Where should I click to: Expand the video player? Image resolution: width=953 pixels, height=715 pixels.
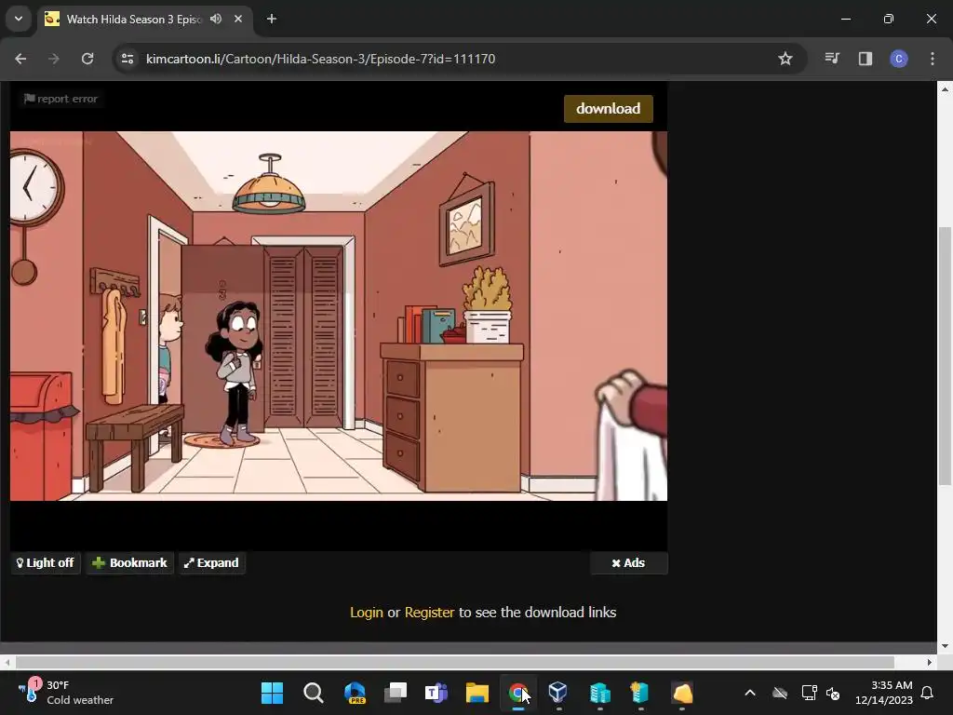211,563
